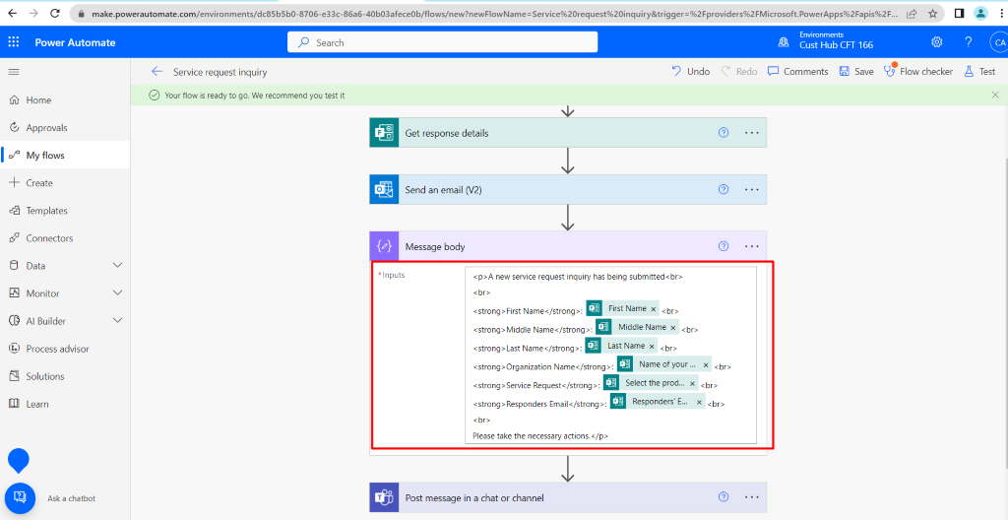This screenshot has height=520, width=1008.
Task: Expand the Monitor section in sidebar
Action: 117,293
